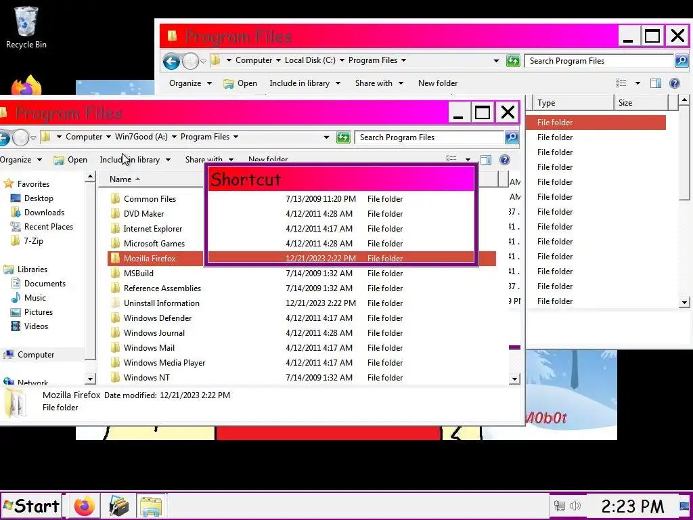This screenshot has width=693, height=520.
Task: Click the network icon in the system tray
Action: (x=560, y=505)
